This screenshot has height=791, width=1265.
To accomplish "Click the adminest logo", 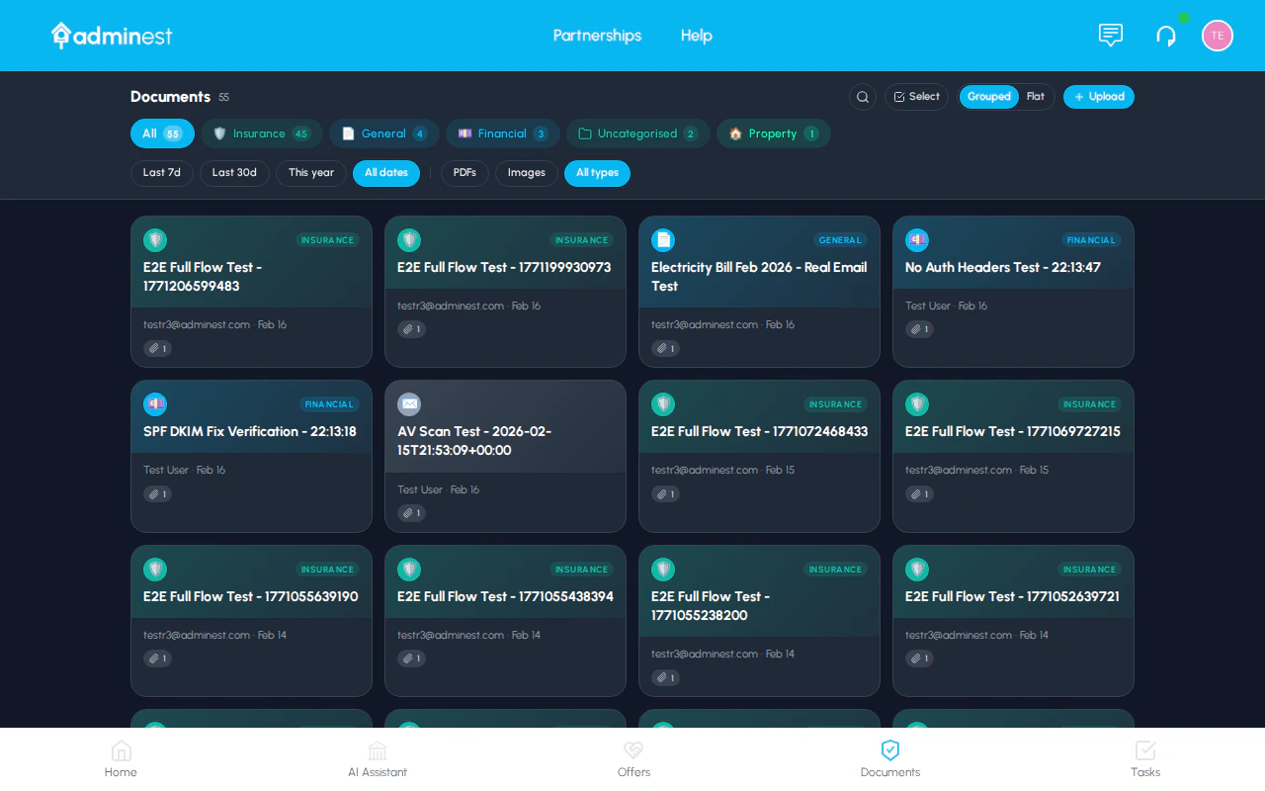I will [x=112, y=36].
